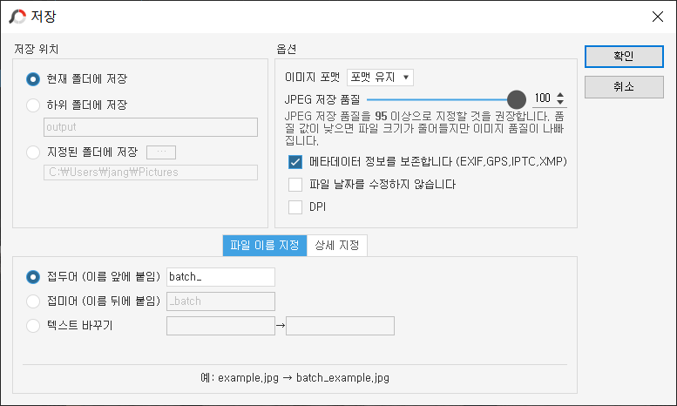Click the JPEG quality slider handle
The width and height of the screenshot is (677, 406).
click(x=517, y=100)
